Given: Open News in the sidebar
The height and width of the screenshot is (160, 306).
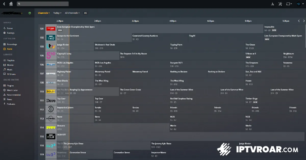Looking at the screenshot, I should coord(9,99).
